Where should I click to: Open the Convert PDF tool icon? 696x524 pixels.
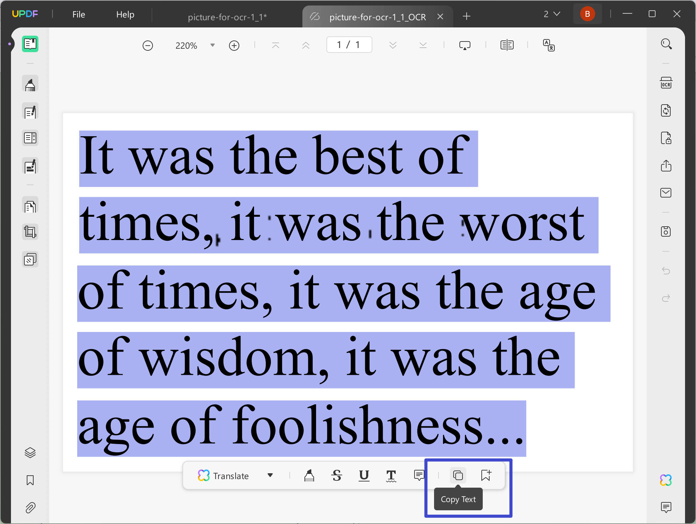(x=666, y=111)
